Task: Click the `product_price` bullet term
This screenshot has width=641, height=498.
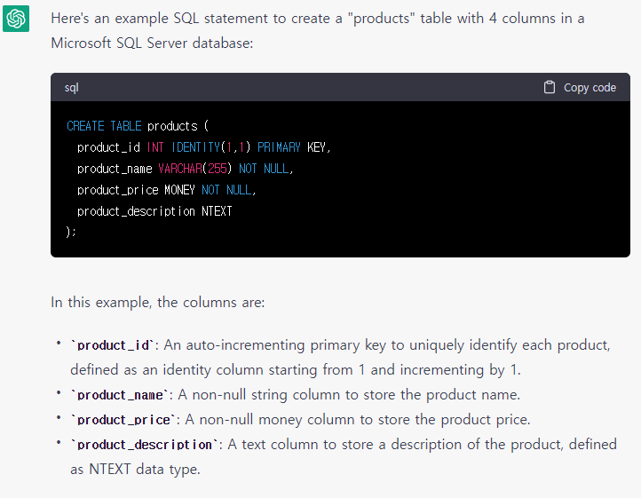Action: pos(123,420)
